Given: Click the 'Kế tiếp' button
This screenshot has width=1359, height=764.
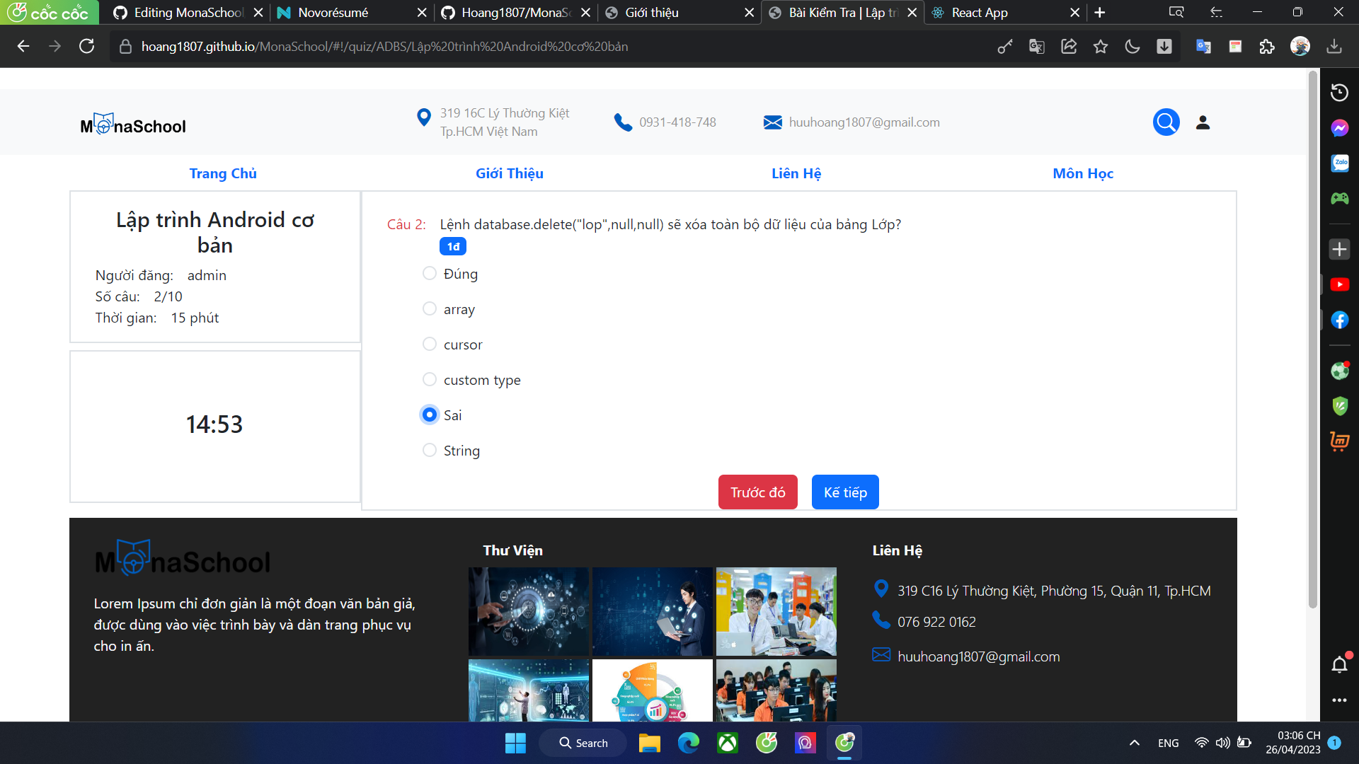Looking at the screenshot, I should point(845,492).
